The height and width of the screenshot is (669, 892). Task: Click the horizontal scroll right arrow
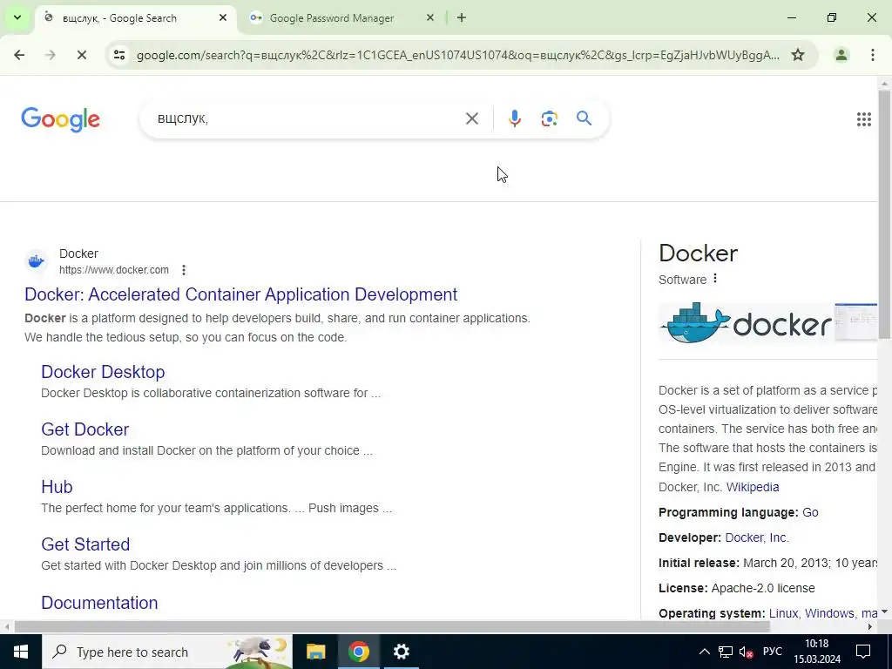pos(870,626)
